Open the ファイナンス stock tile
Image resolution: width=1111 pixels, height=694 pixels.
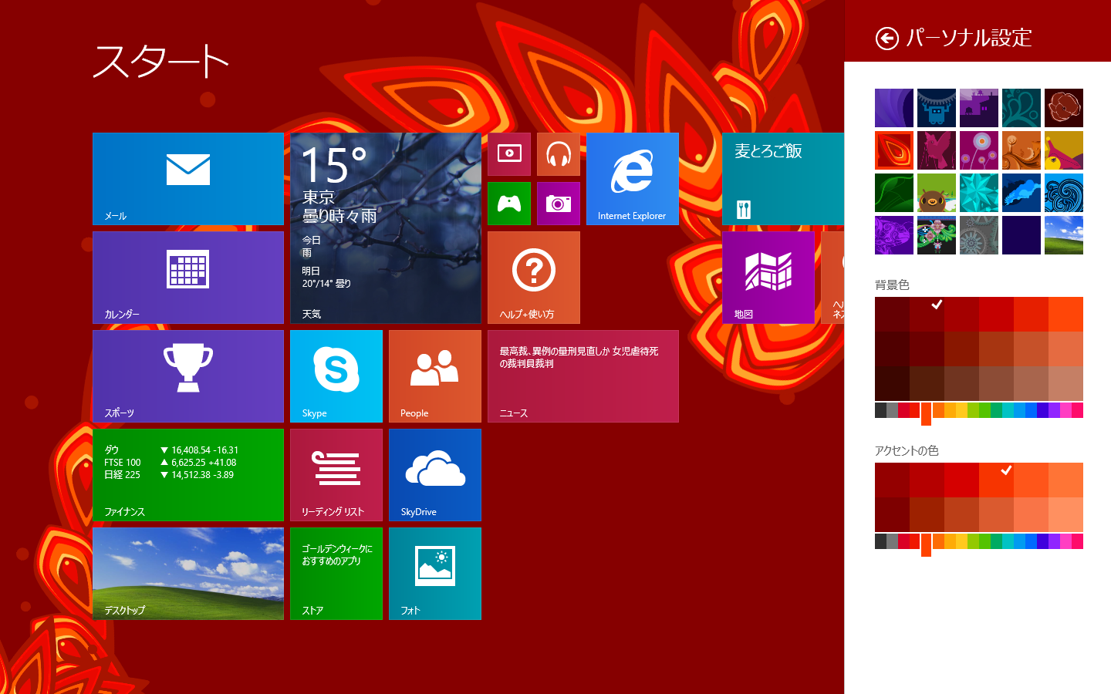[188, 475]
